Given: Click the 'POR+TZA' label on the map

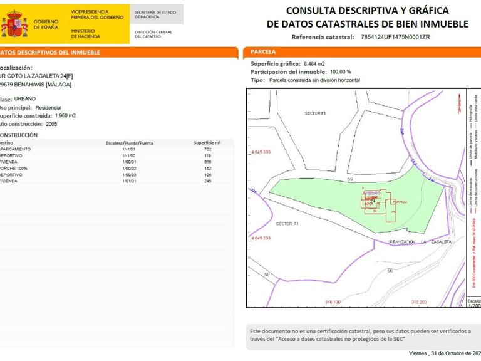Looking at the screenshot, I should [400, 202].
